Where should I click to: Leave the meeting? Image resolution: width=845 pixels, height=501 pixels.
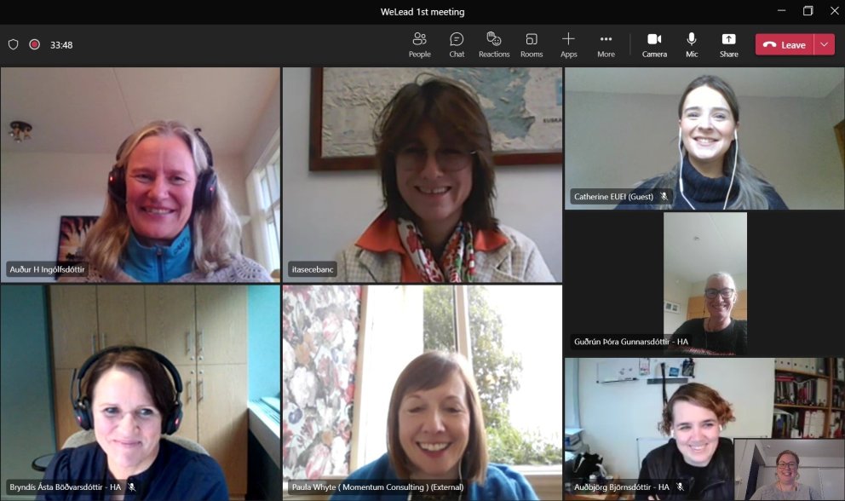[x=785, y=45]
